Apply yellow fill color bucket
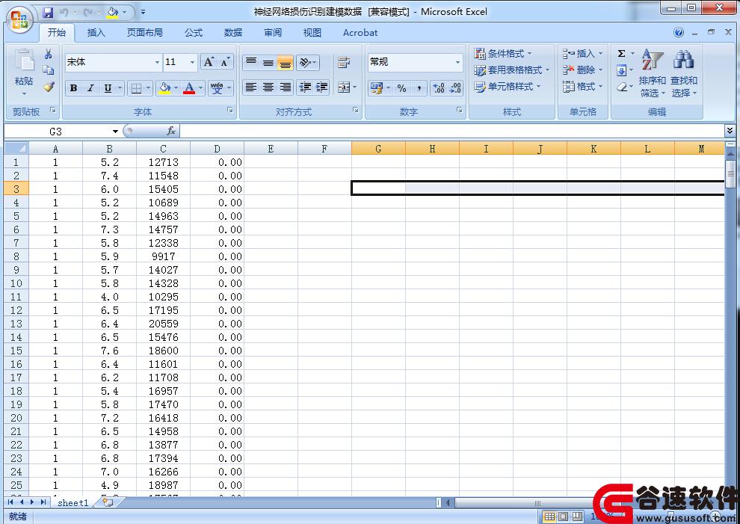This screenshot has width=740, height=524. (164, 87)
